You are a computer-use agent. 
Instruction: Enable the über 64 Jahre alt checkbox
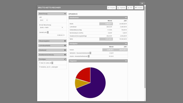tap(40, 63)
